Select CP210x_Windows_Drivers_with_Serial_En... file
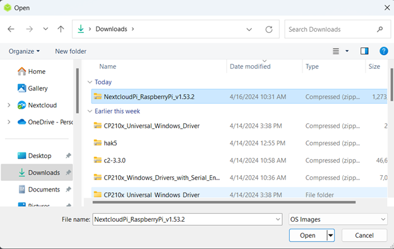 (x=239, y=178)
